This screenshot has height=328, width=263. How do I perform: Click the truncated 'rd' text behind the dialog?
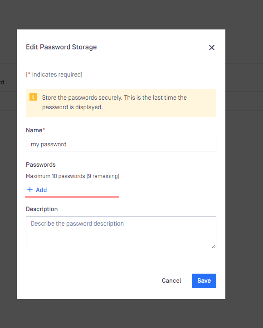point(2,82)
